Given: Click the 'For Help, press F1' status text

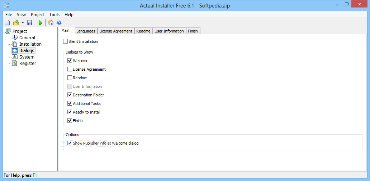Looking at the screenshot, I should pyautogui.click(x=20, y=175).
